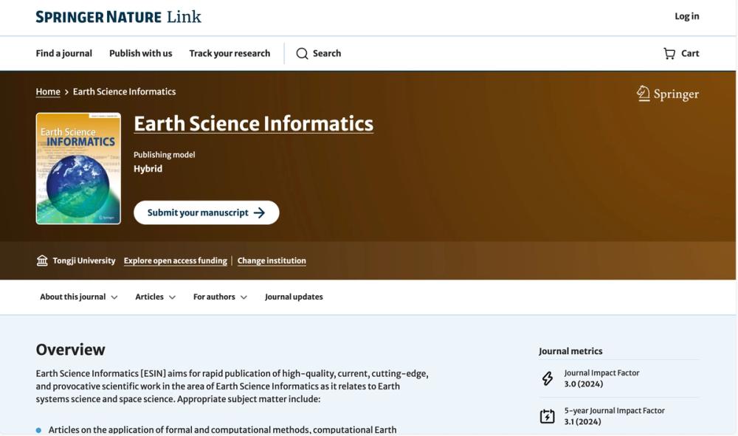Follow the Home breadcrumb link

48,91
